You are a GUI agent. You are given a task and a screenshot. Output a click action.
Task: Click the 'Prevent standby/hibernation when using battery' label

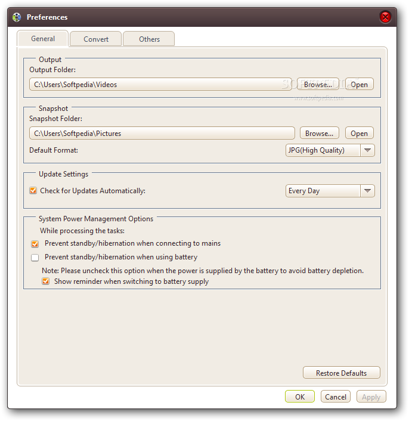(121, 257)
